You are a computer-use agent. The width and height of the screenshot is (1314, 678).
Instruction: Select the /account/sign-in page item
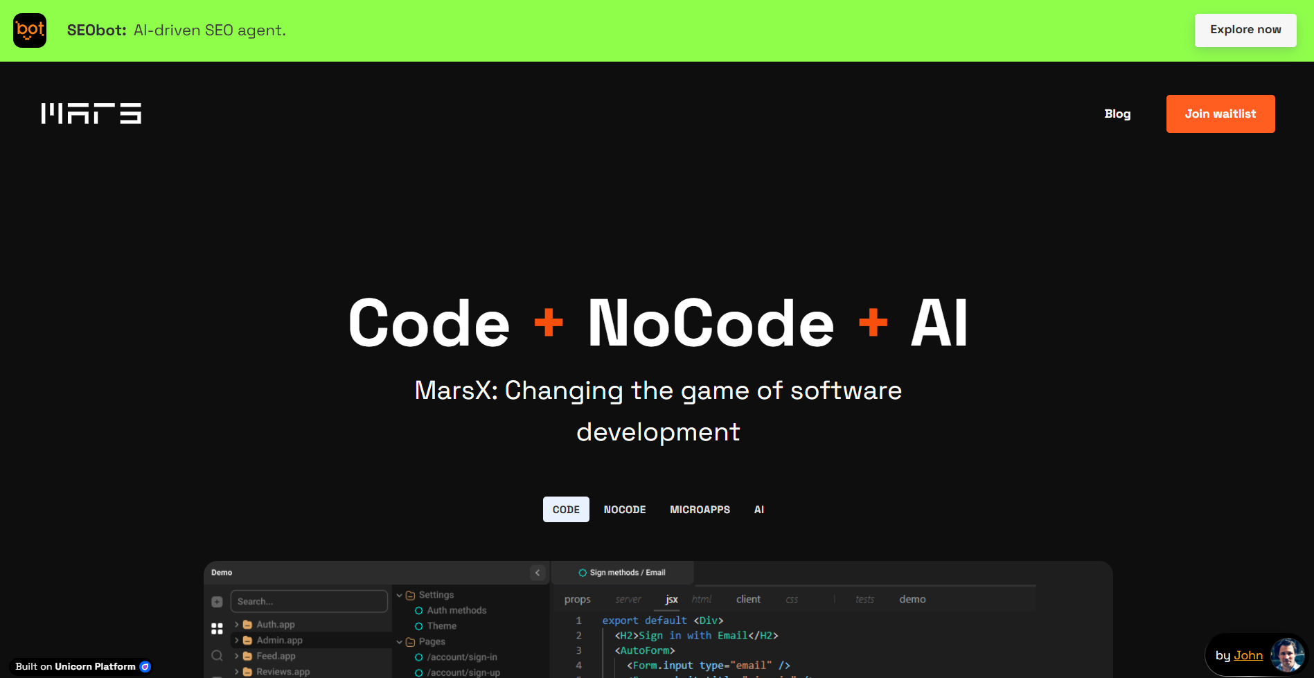462,657
